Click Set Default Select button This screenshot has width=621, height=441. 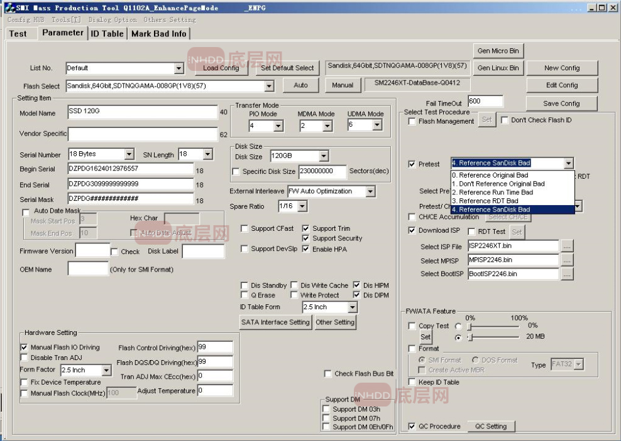click(x=287, y=68)
